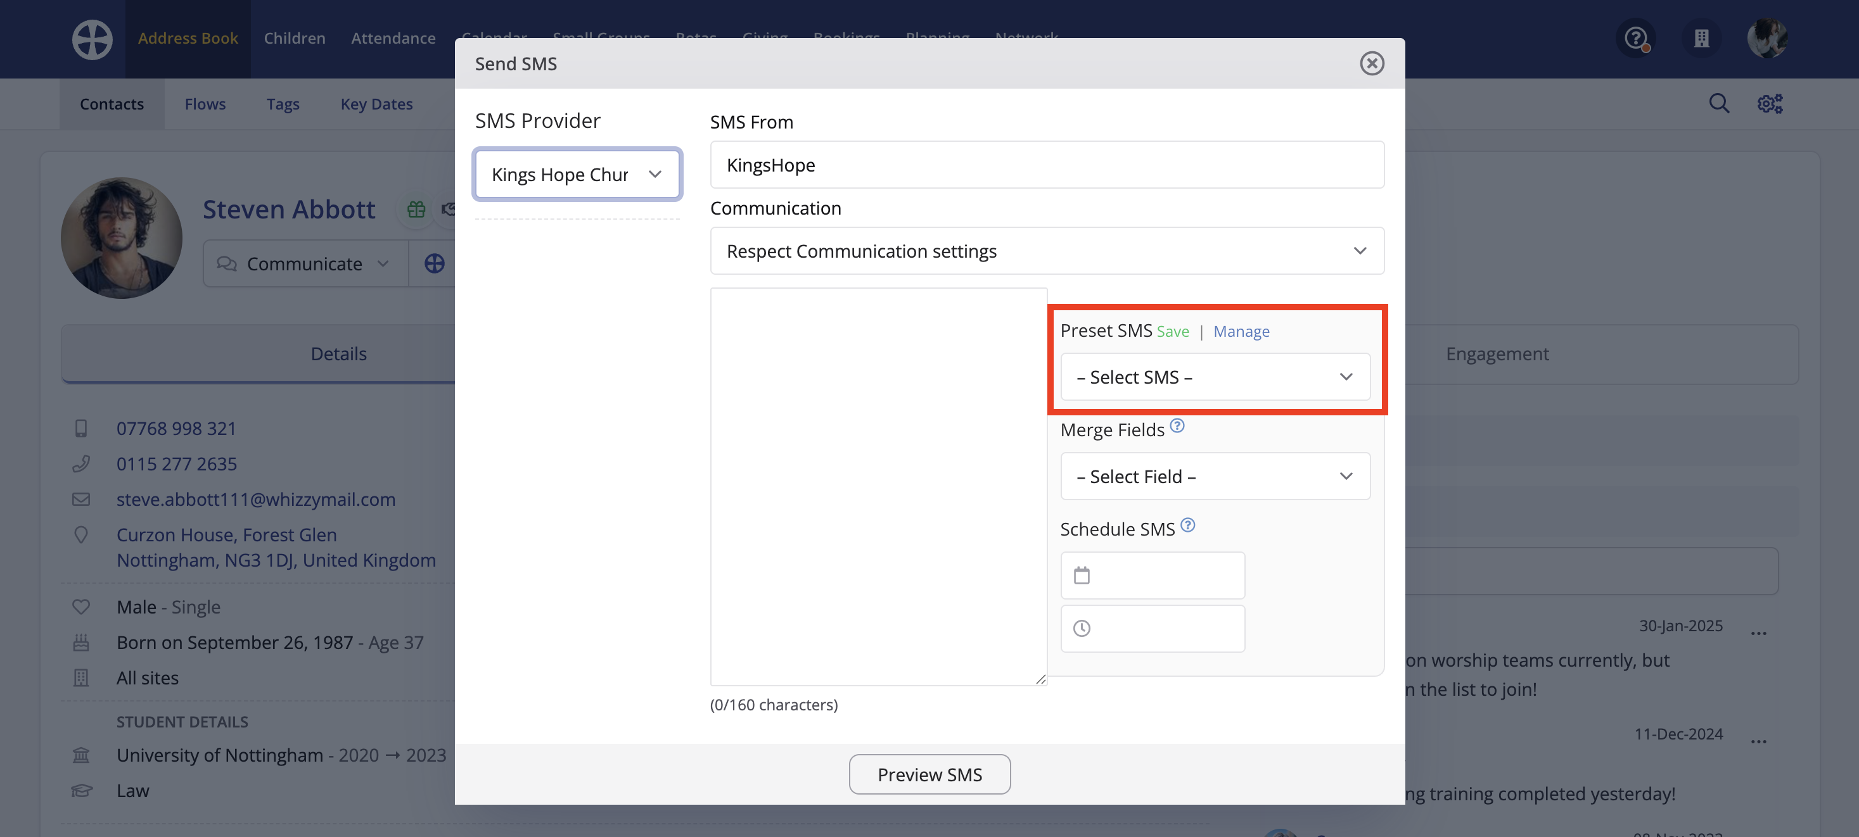1859x837 pixels.
Task: Click the Schedule SMS help icon
Action: 1188,525
